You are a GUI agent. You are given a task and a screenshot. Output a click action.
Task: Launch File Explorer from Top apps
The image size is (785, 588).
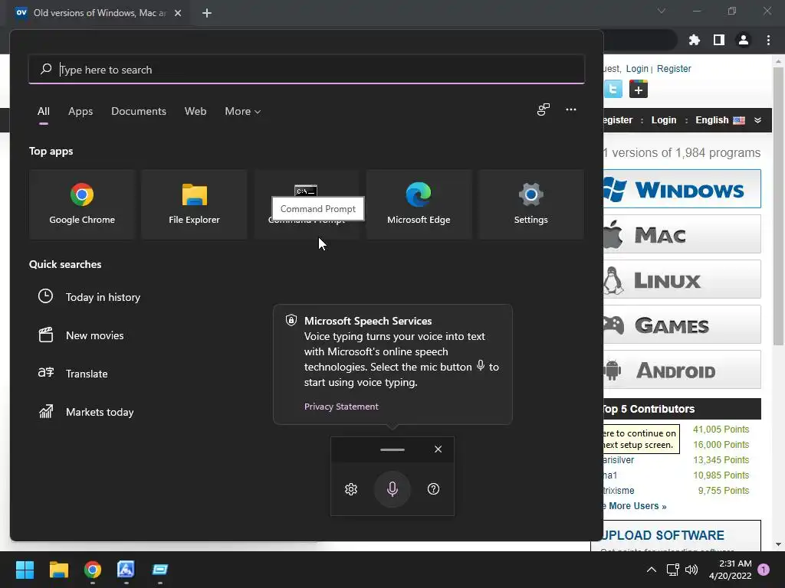pos(194,204)
